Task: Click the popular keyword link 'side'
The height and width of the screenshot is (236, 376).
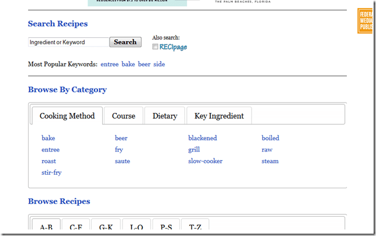Action: pos(159,64)
